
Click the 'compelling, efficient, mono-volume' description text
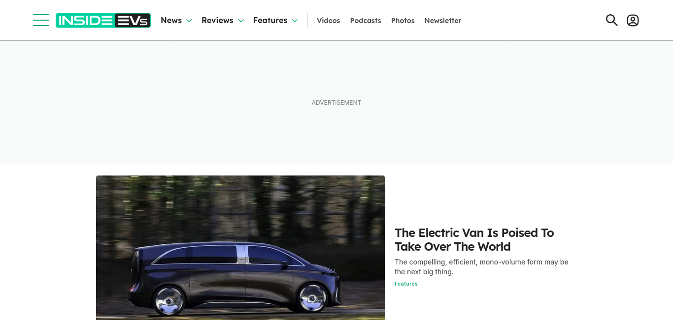pyautogui.click(x=481, y=267)
